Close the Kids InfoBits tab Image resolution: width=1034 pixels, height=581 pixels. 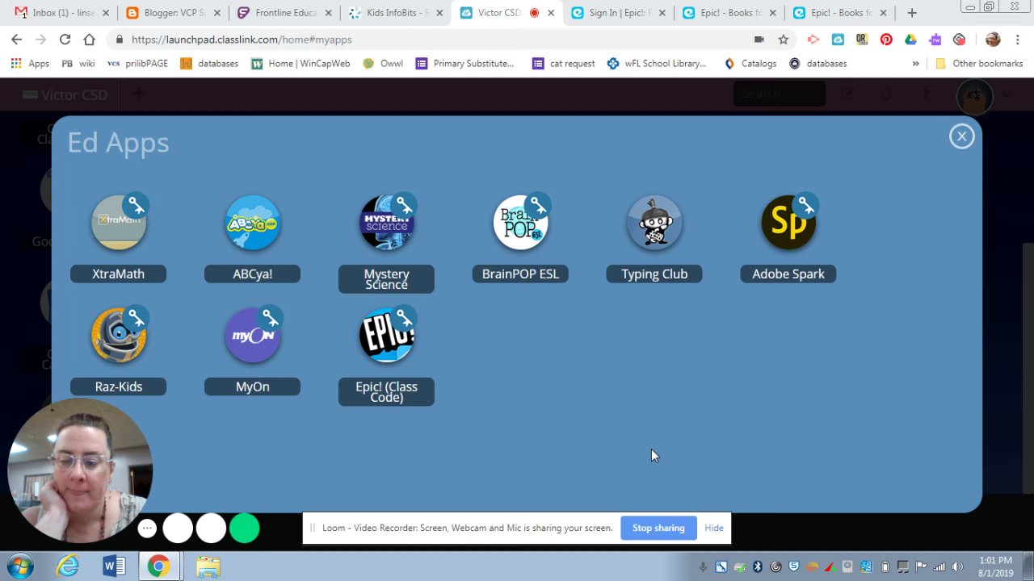point(439,13)
